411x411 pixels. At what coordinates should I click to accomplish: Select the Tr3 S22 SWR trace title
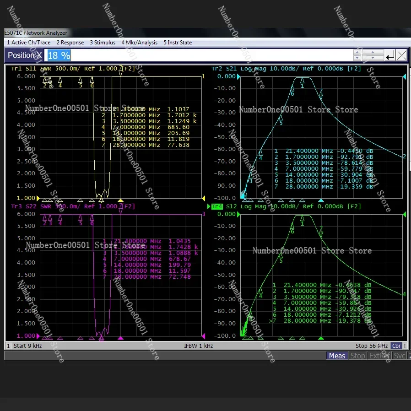(73, 206)
